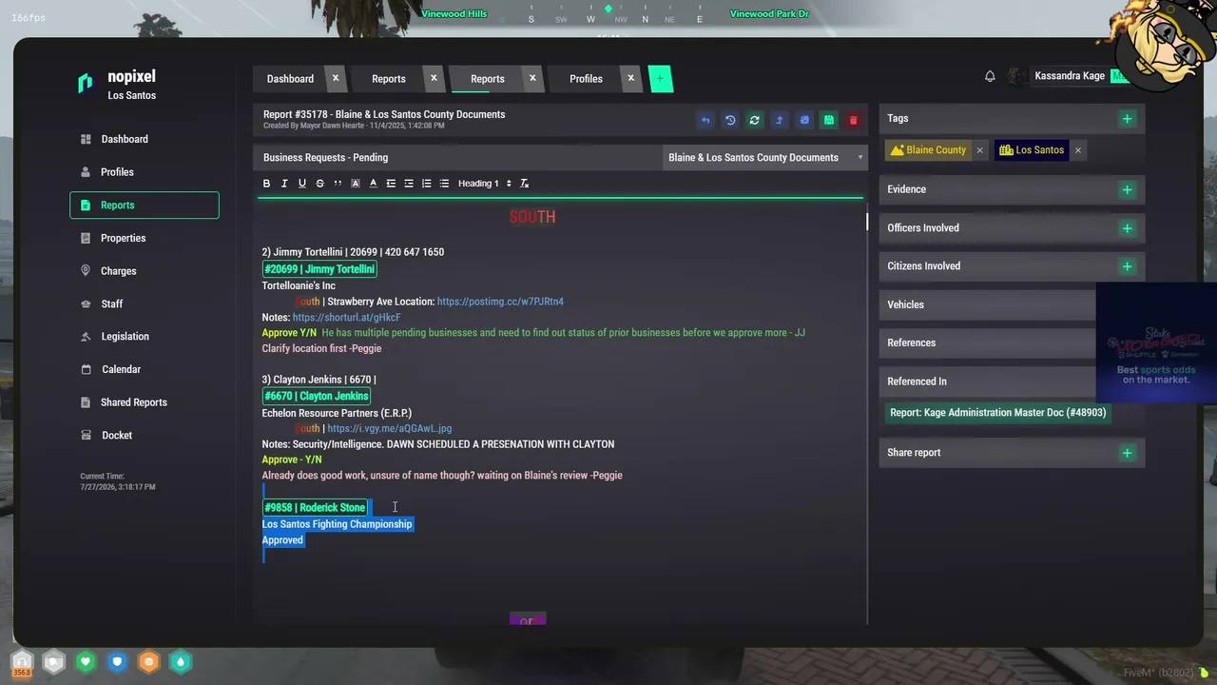1217x685 pixels.
Task: Click the blue shield armor HUD icon
Action: (x=117, y=661)
